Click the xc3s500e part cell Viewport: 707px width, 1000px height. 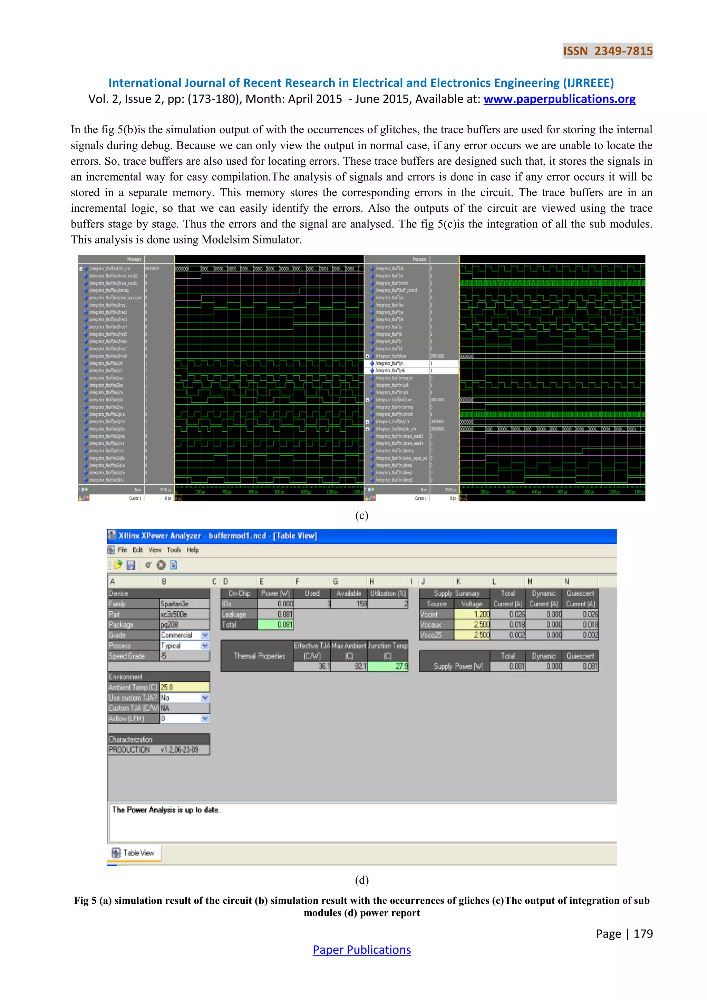185,614
